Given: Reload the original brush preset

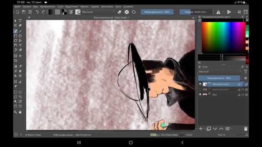Looking at the screenshot, I should click(133, 12).
